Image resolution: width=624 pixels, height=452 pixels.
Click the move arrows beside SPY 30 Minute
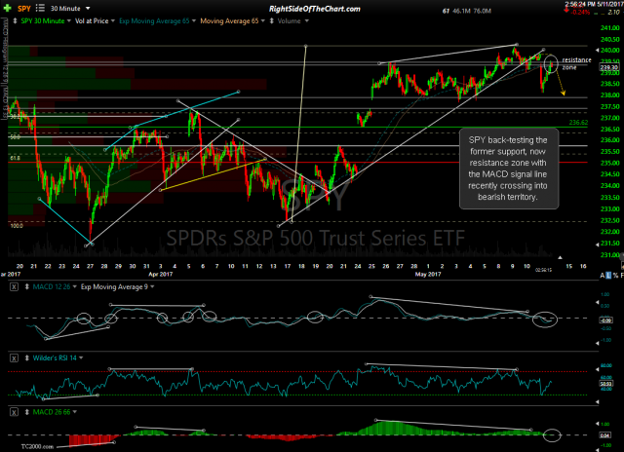[x=15, y=20]
